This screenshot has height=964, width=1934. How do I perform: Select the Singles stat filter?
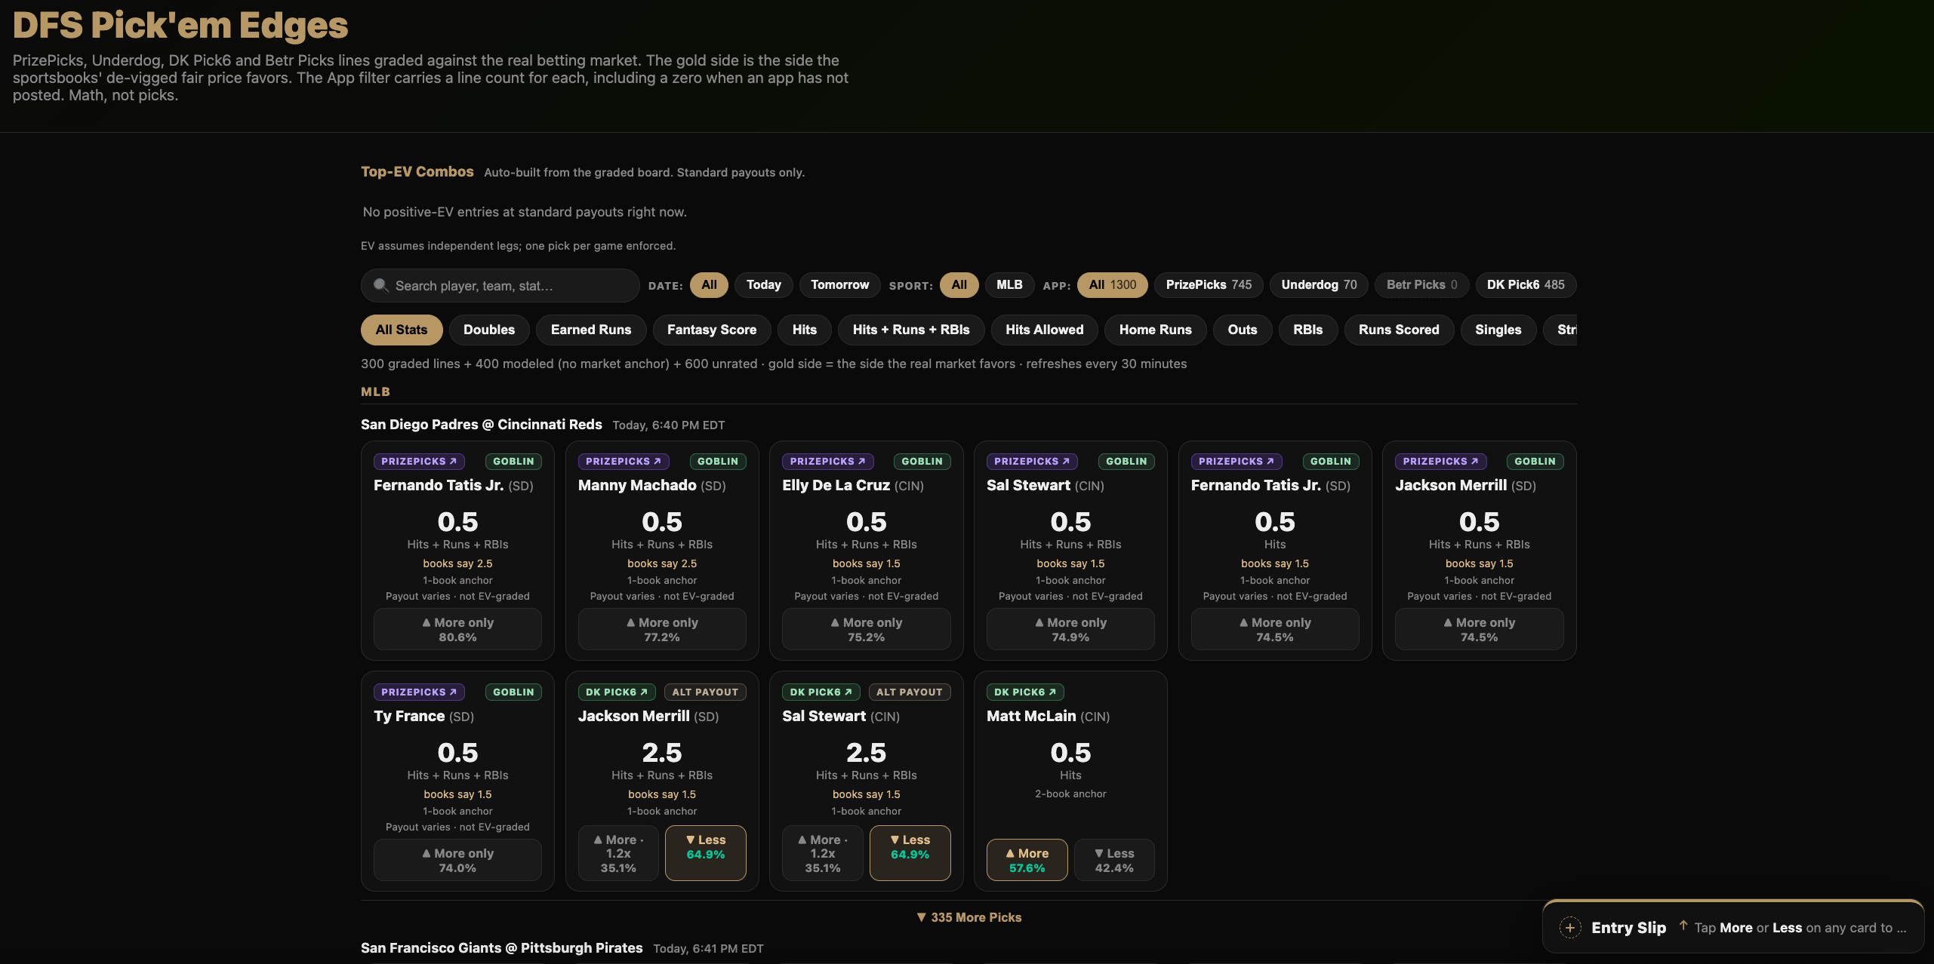pos(1498,330)
